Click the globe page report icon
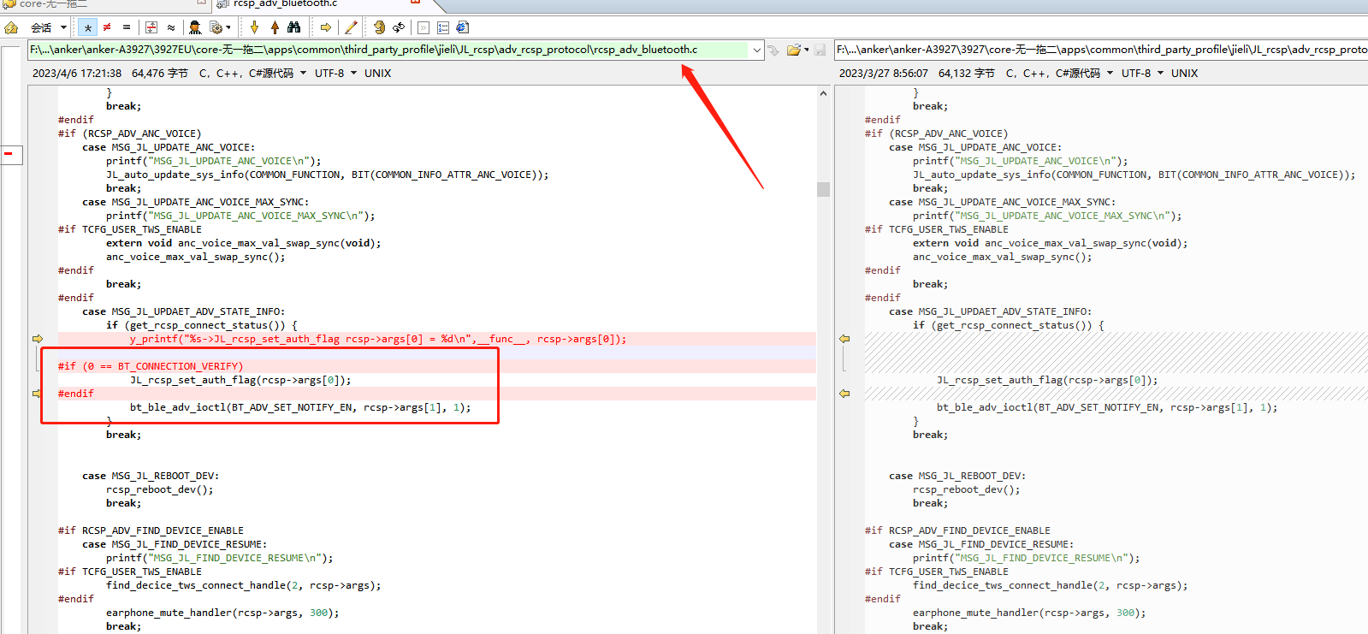The height and width of the screenshot is (634, 1368). pos(463,27)
